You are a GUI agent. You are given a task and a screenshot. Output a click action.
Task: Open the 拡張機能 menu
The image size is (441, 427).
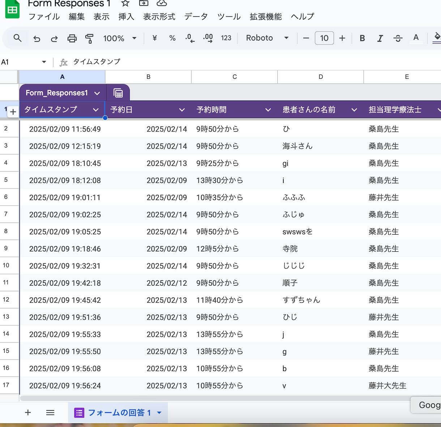(266, 17)
